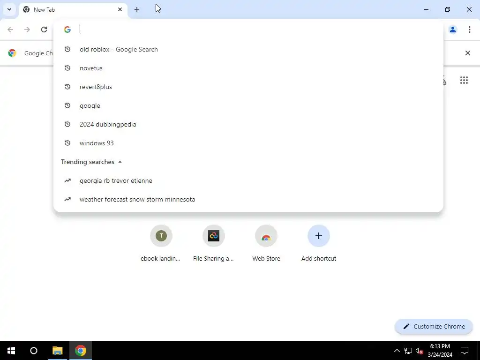Select the 'novetus' history suggestion

coord(248,68)
